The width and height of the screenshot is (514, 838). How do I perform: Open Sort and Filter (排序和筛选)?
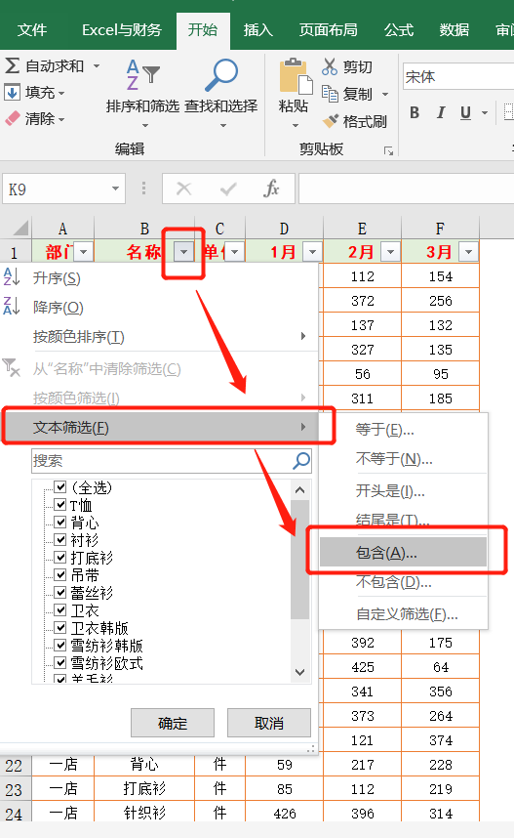pyautogui.click(x=142, y=94)
